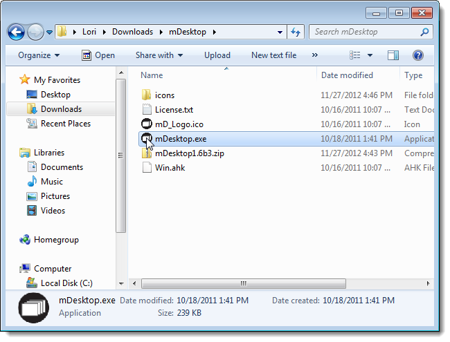Expand arrow after mDesktop in path
This screenshot has width=450, height=342.
coord(215,32)
